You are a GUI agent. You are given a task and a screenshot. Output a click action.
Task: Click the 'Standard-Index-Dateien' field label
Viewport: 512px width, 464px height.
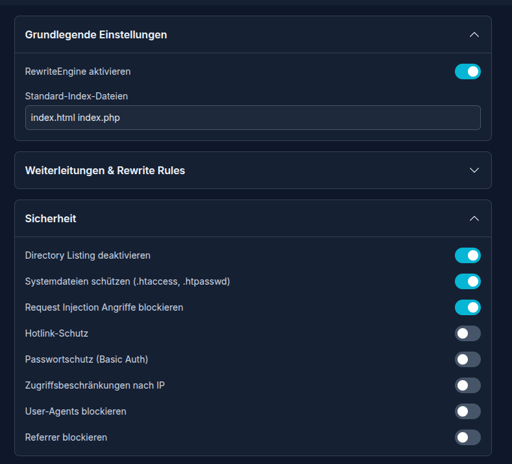tap(77, 96)
